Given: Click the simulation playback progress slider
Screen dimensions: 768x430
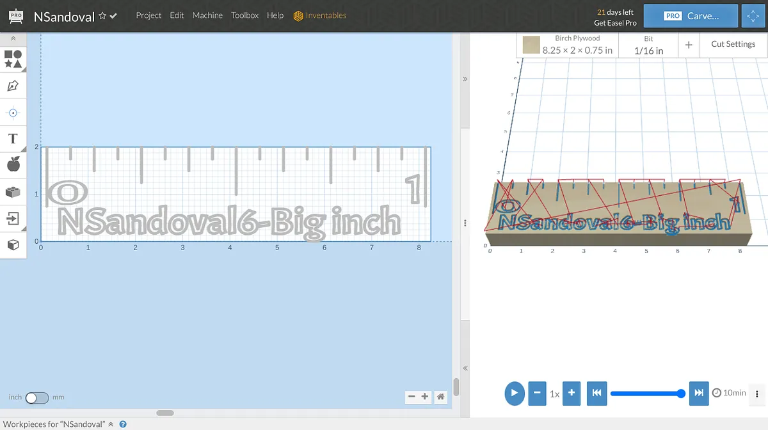Looking at the screenshot, I should click(x=646, y=393).
